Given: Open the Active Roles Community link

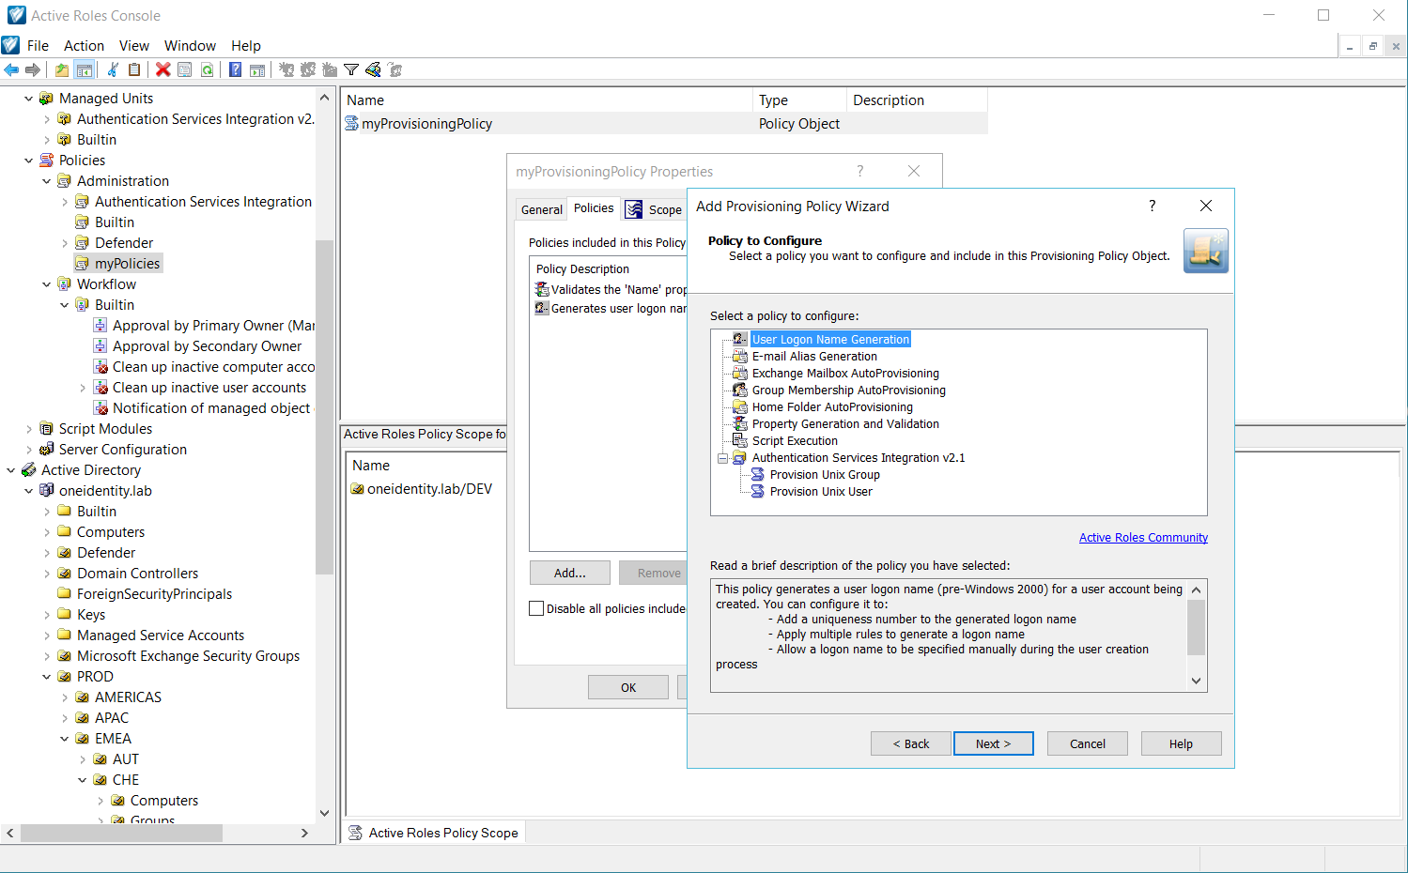Looking at the screenshot, I should pos(1143,537).
